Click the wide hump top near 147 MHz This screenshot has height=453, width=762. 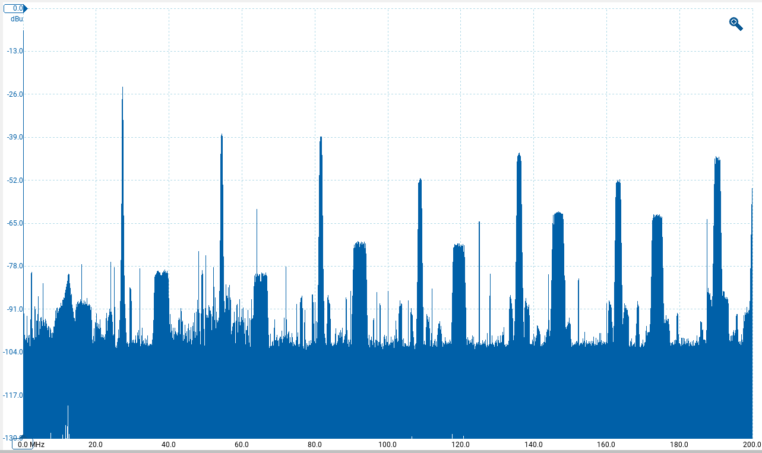[x=558, y=214]
